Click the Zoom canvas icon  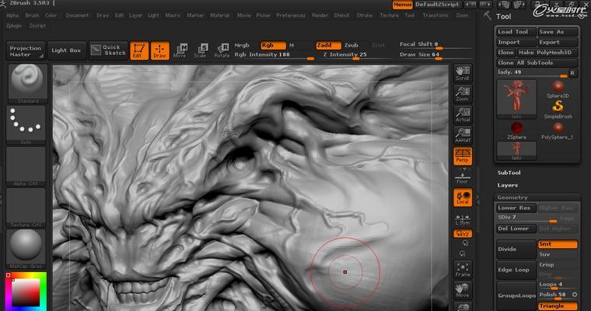pos(463,94)
